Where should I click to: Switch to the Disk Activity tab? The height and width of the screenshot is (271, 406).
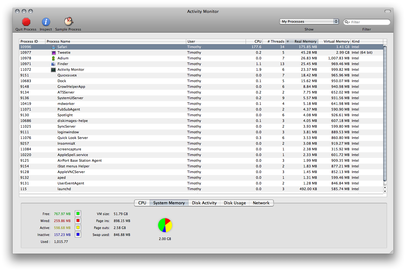[204, 203]
